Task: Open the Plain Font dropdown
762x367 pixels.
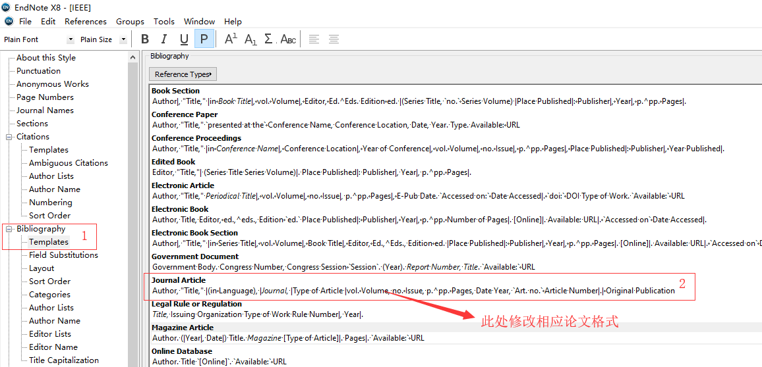Action: 71,39
